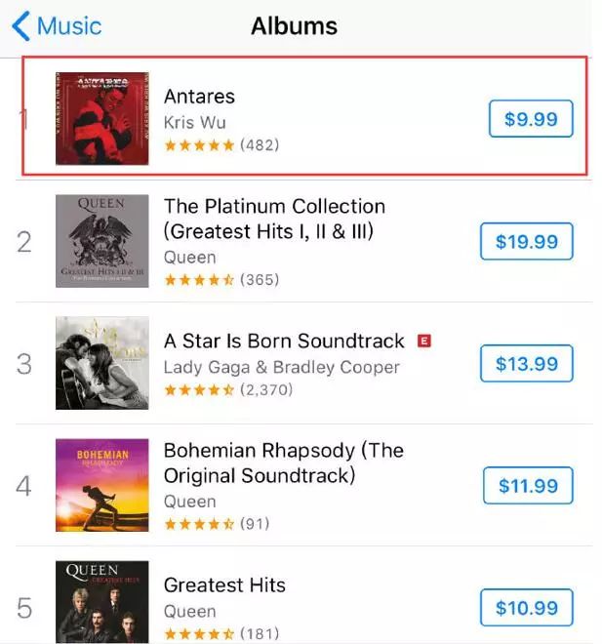Buy The Platinum Collection for $19.99
Image resolution: width=602 pixels, height=644 pixels.
point(527,242)
